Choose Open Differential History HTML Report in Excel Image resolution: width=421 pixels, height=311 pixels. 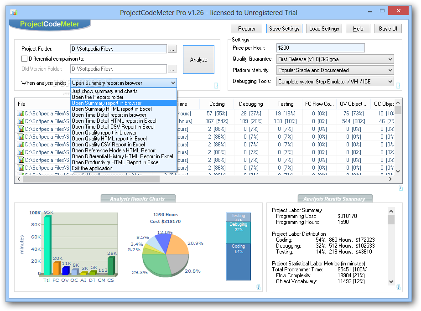[x=124, y=156]
